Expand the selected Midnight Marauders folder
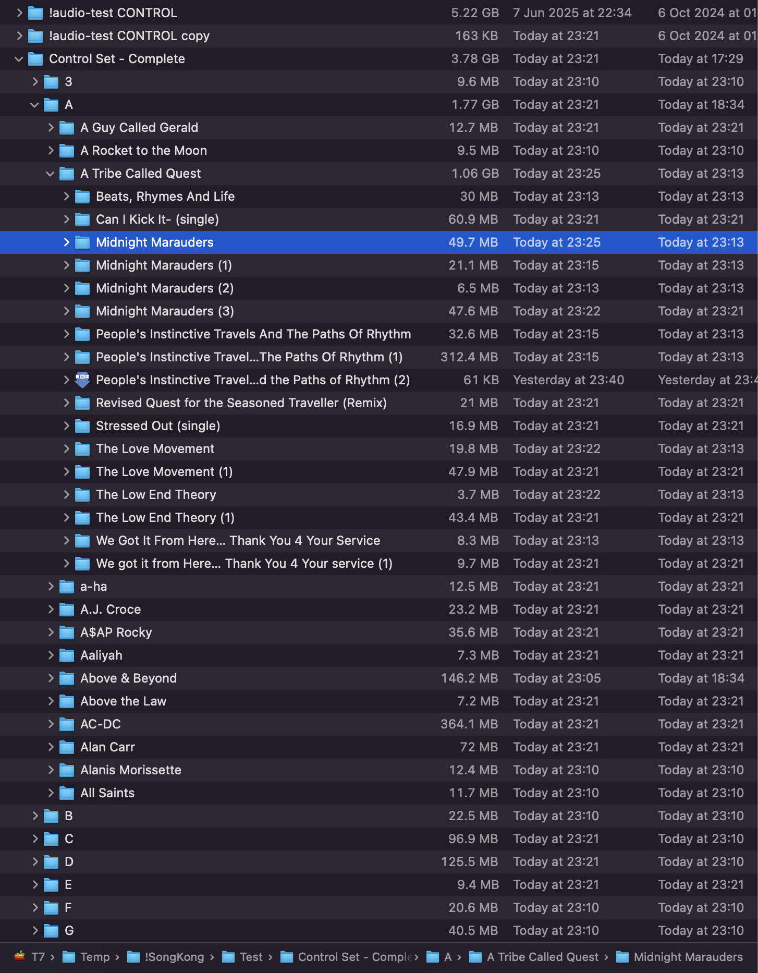This screenshot has height=973, width=758. pos(66,242)
